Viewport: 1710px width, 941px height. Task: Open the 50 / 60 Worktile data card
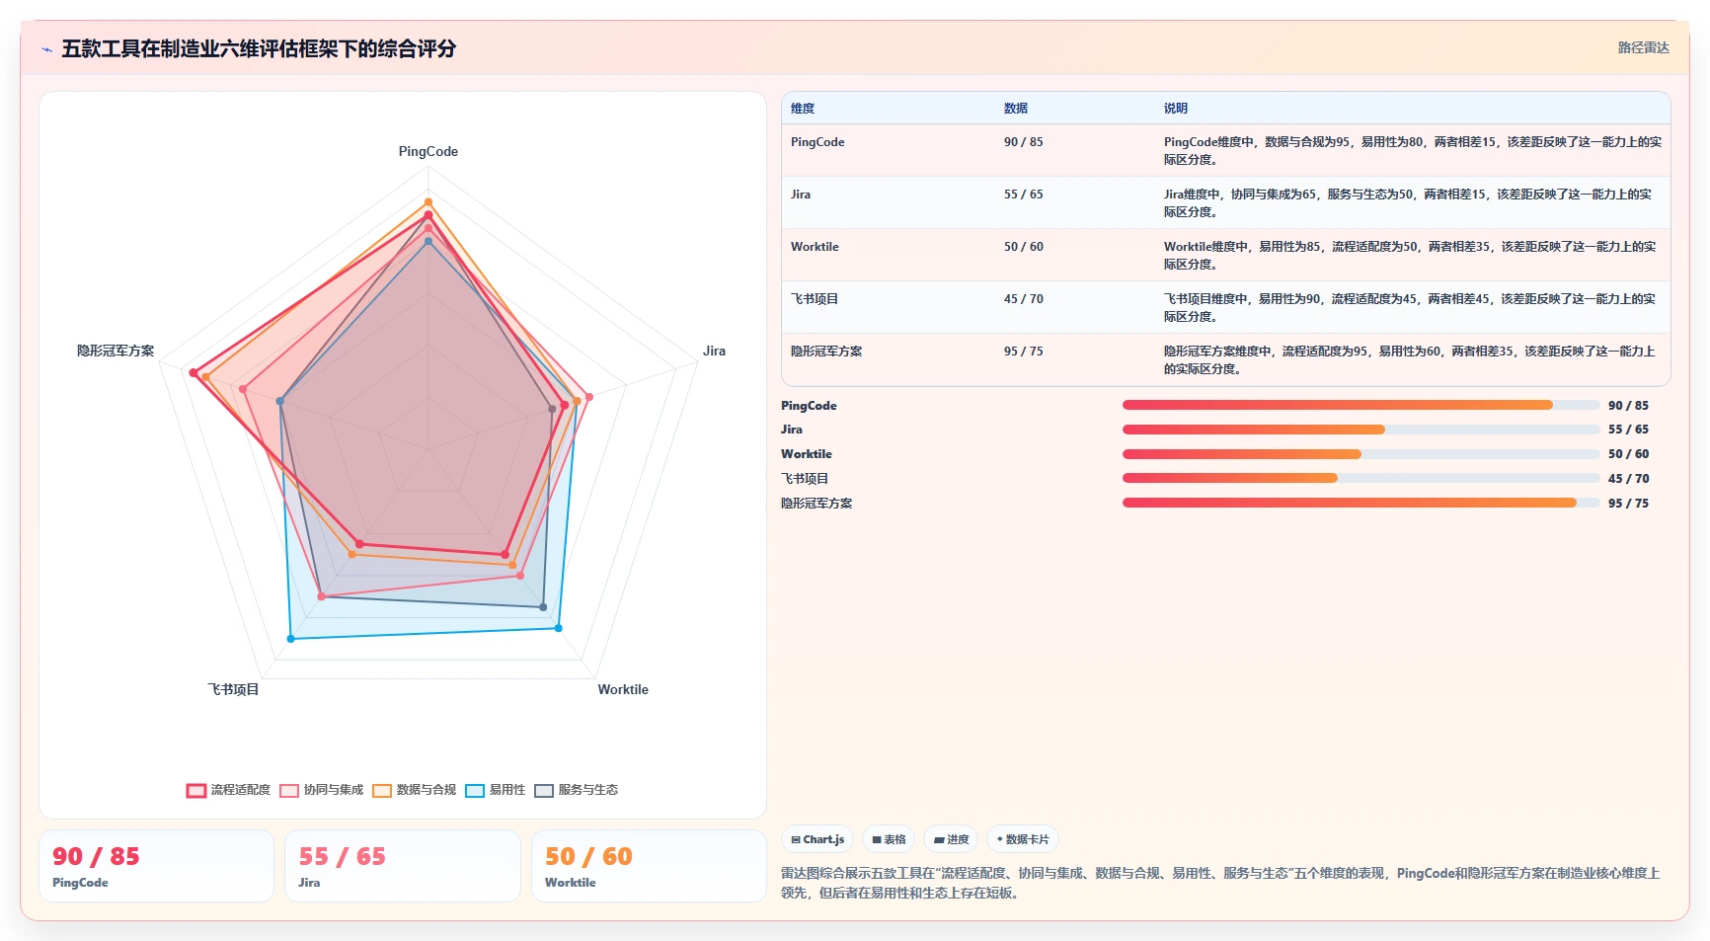click(x=649, y=866)
